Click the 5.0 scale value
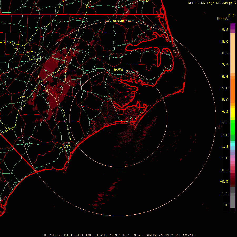The image size is (237, 237). [x=225, y=100]
